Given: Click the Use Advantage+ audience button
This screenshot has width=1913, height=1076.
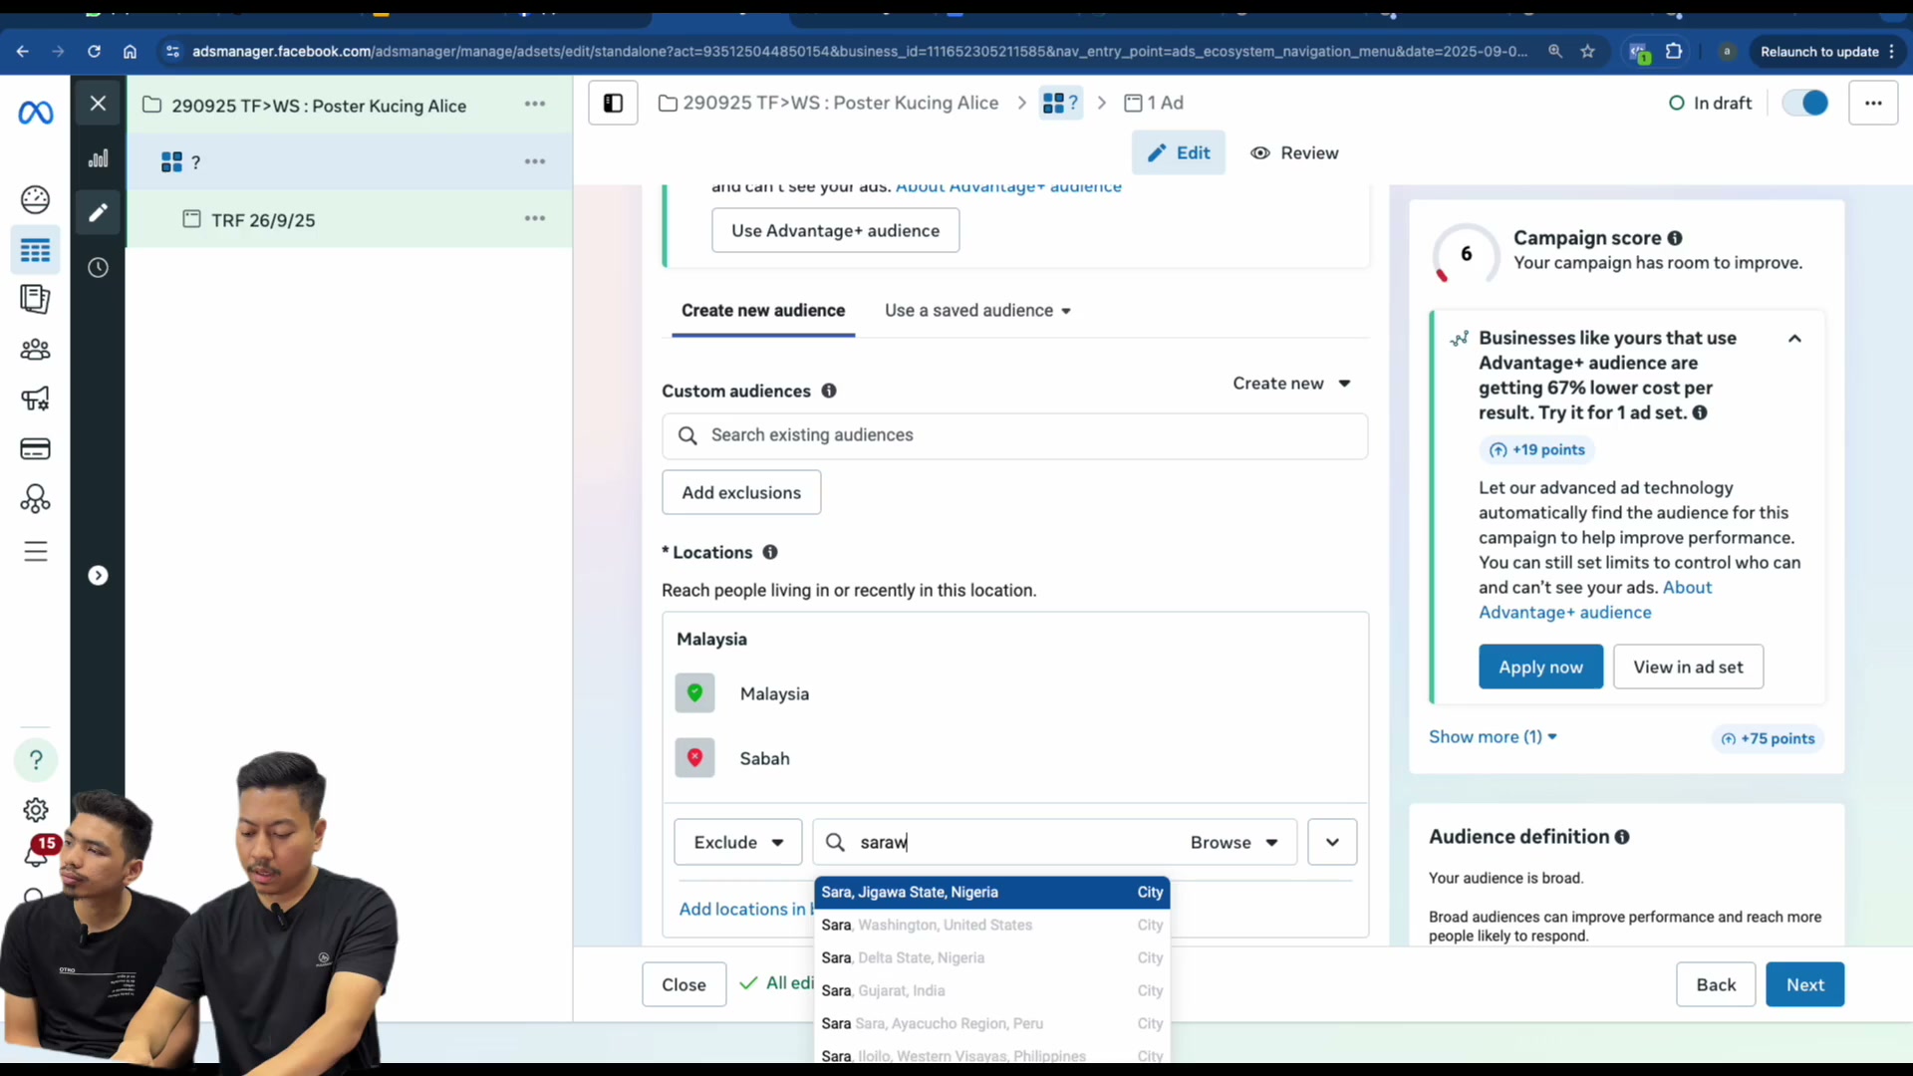Looking at the screenshot, I should 835,230.
